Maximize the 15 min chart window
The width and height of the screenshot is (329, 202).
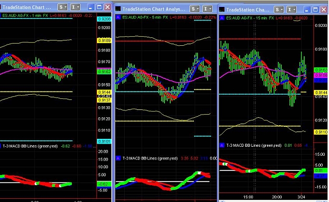coord(315,9)
